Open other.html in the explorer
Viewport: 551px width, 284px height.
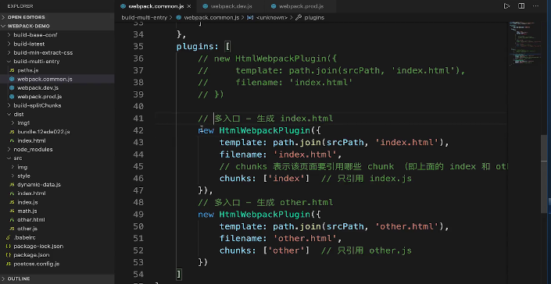tap(57, 220)
